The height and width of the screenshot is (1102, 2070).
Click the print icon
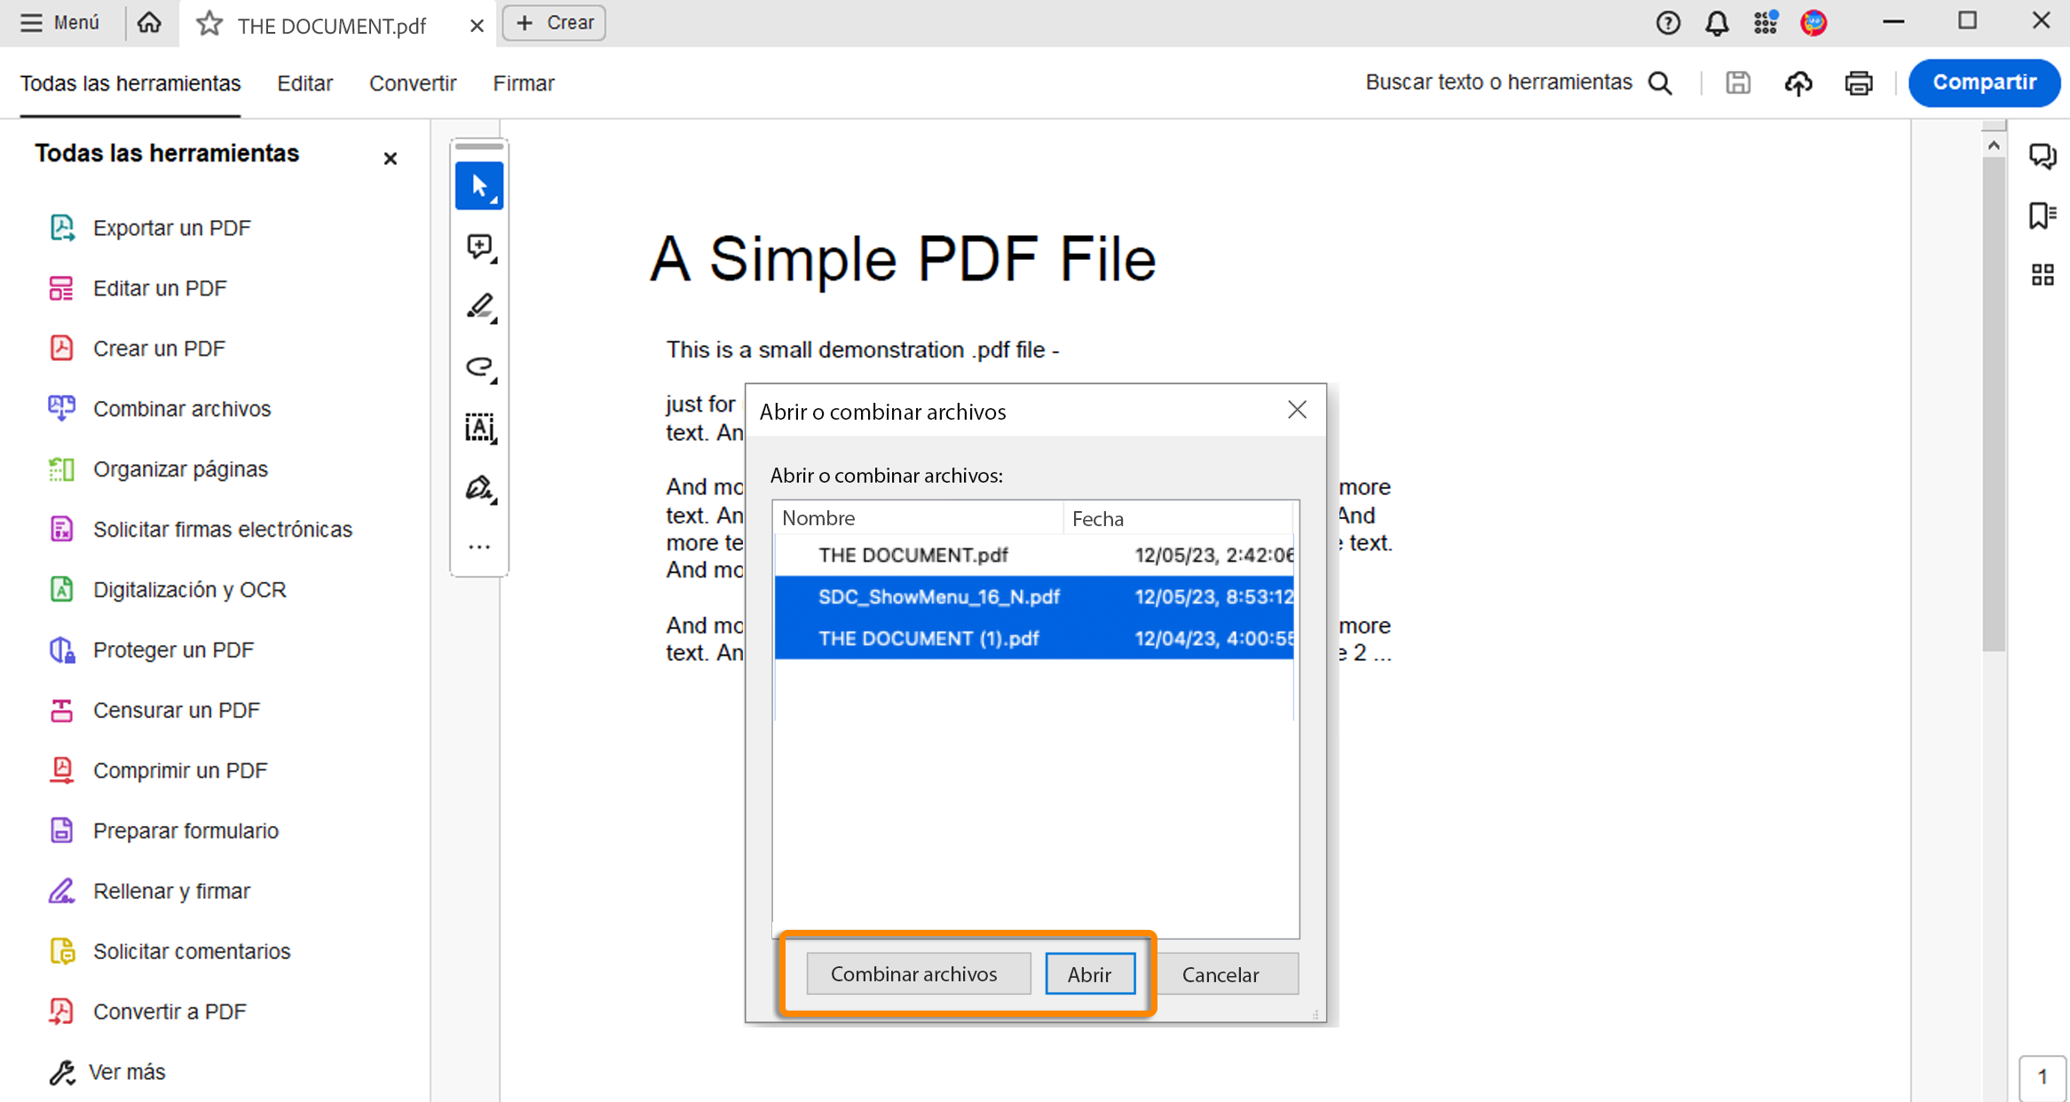pyautogui.click(x=1858, y=83)
